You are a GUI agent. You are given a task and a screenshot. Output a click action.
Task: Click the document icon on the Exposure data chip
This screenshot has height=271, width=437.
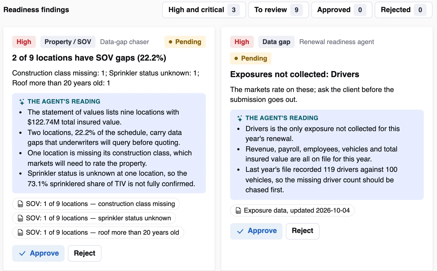click(238, 211)
